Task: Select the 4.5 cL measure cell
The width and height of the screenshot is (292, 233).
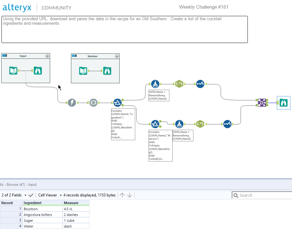Action: [76, 209]
